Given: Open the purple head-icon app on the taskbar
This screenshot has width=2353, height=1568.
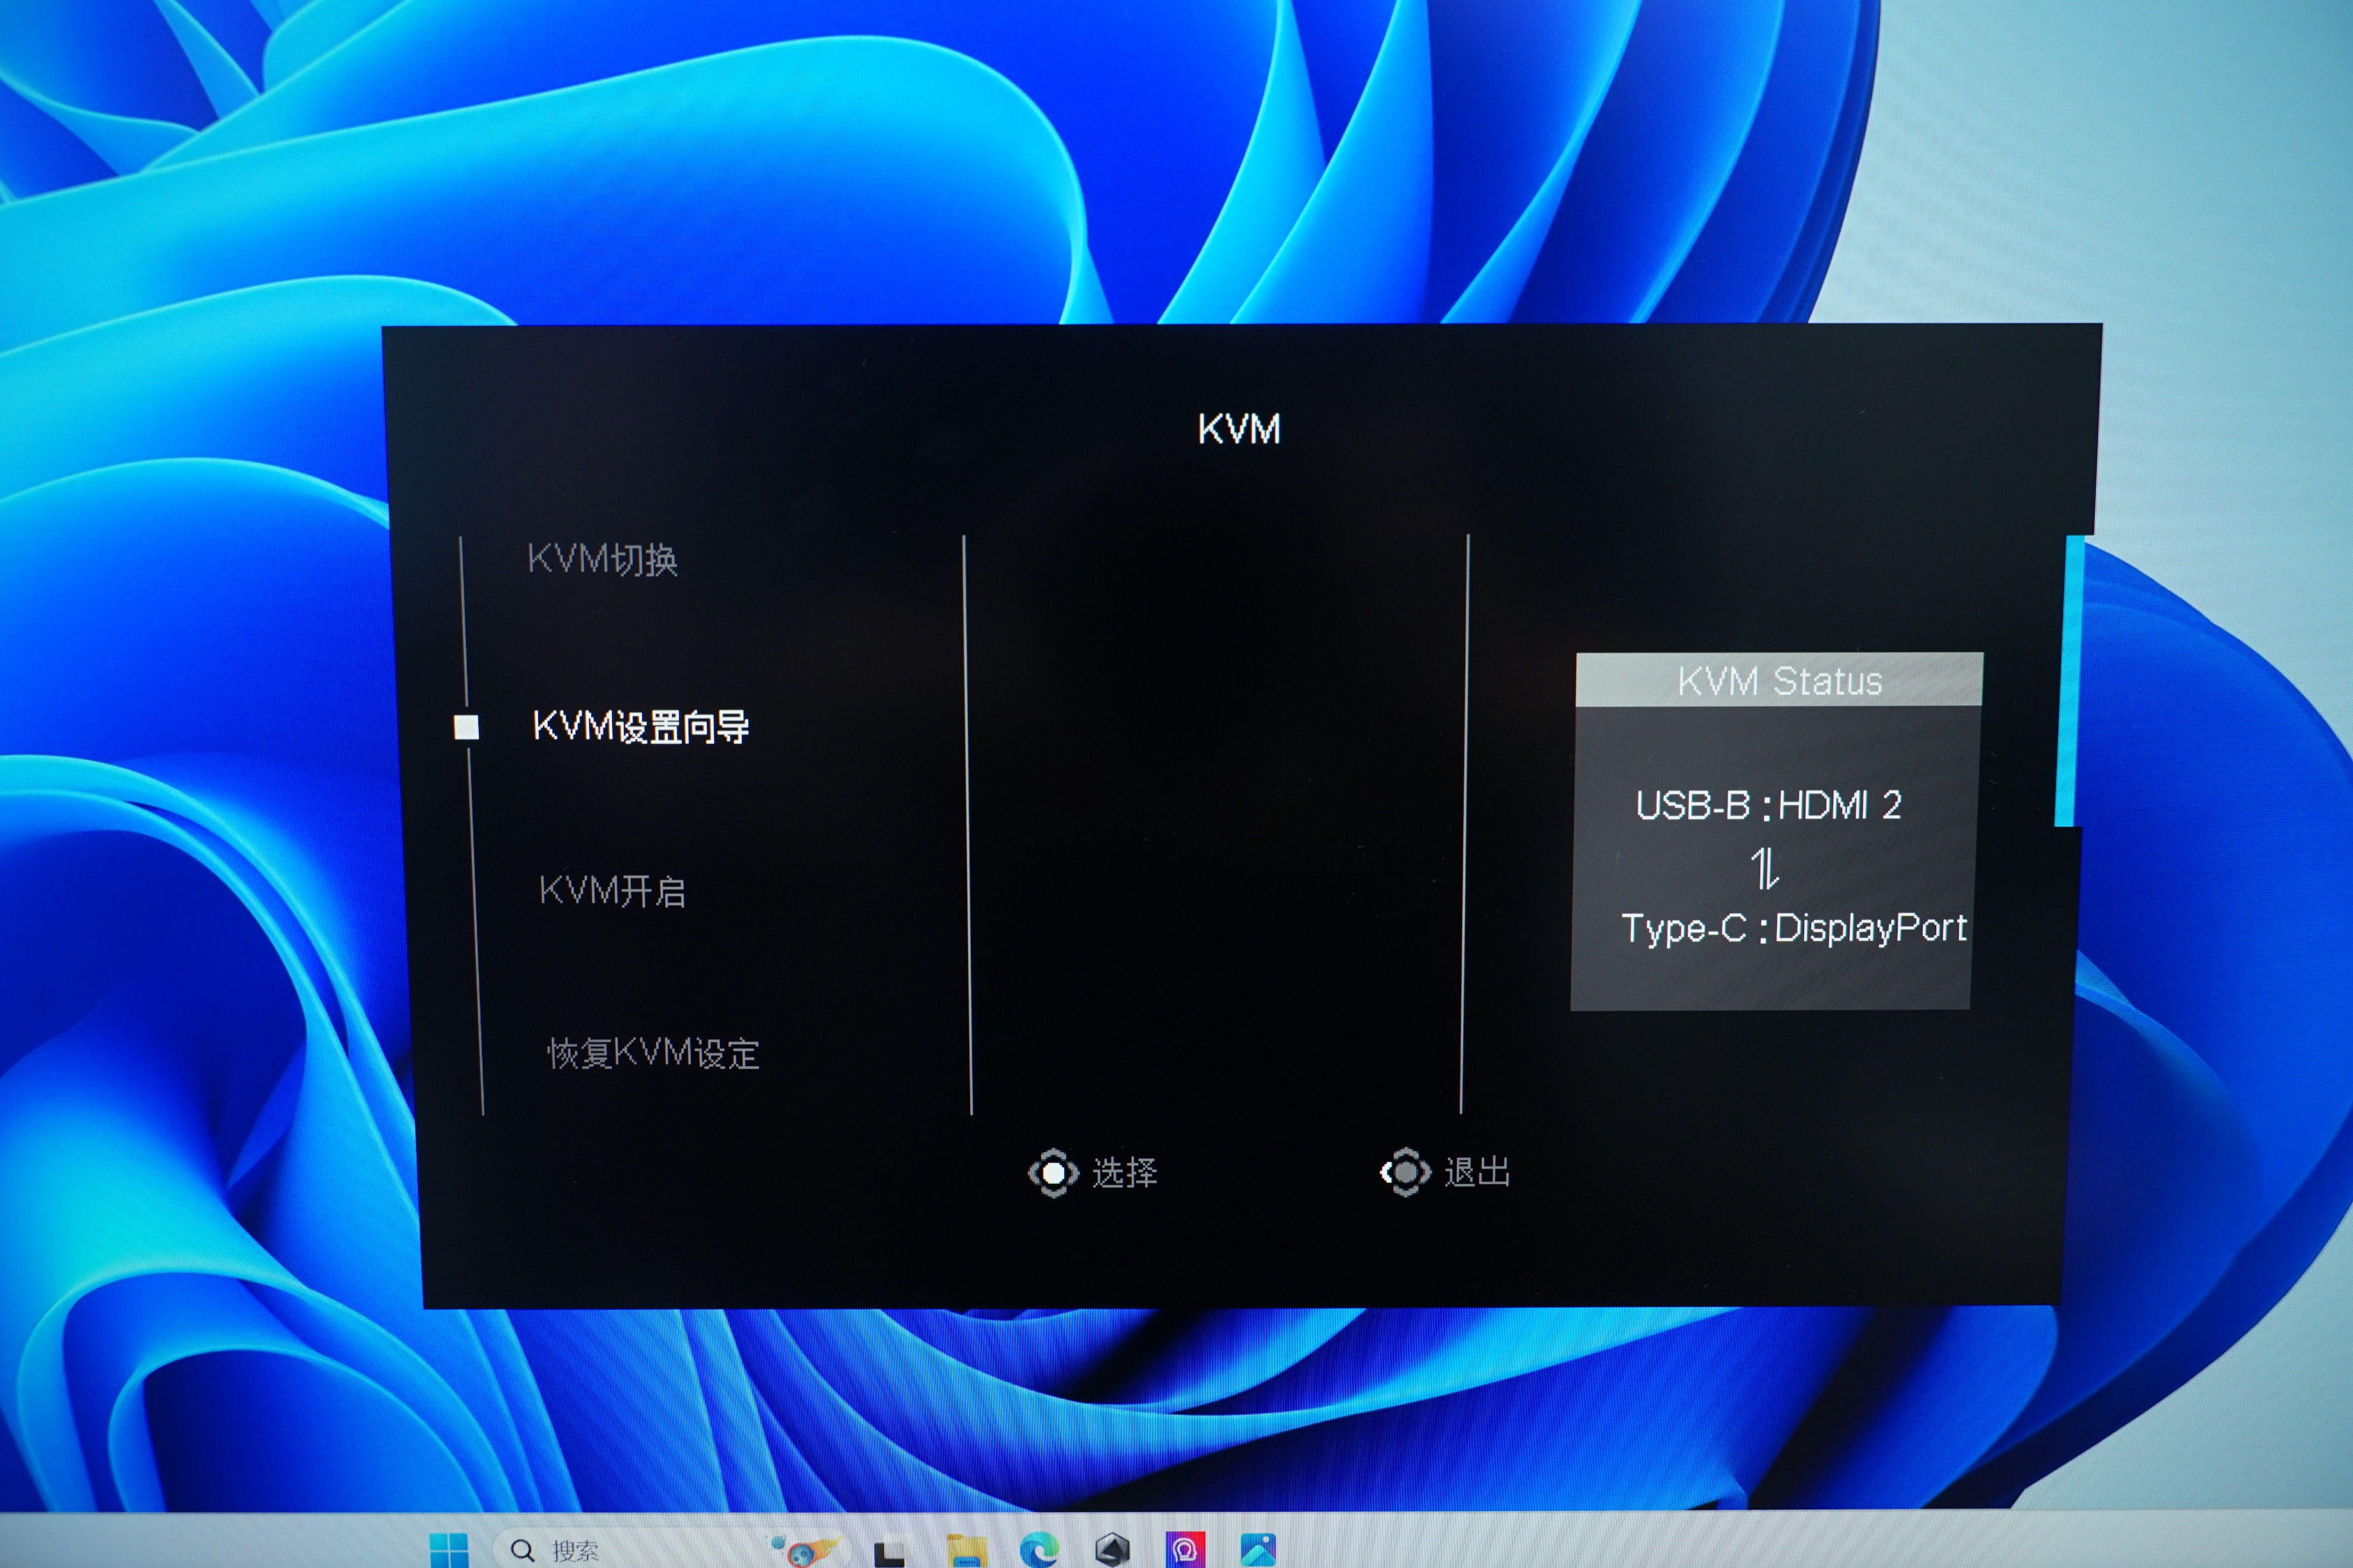Looking at the screenshot, I should (1185, 1550).
